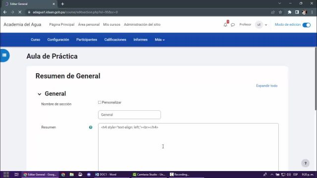Open the Windows Start menu
Screen dimensions: 317x178
coord(6,175)
